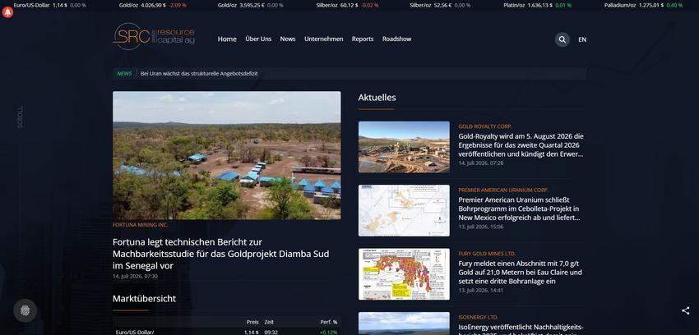Switch language to EN
This screenshot has height=335, width=699.
pos(582,39)
